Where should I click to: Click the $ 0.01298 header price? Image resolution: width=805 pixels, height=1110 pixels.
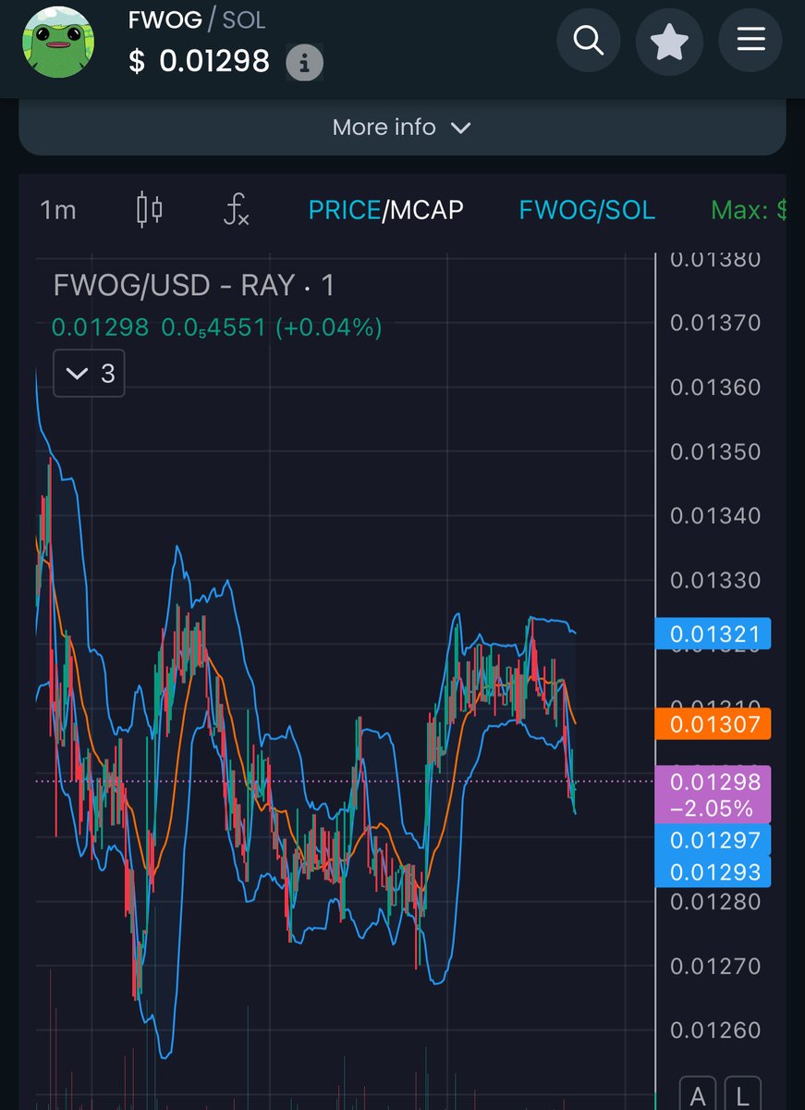pyautogui.click(x=199, y=62)
